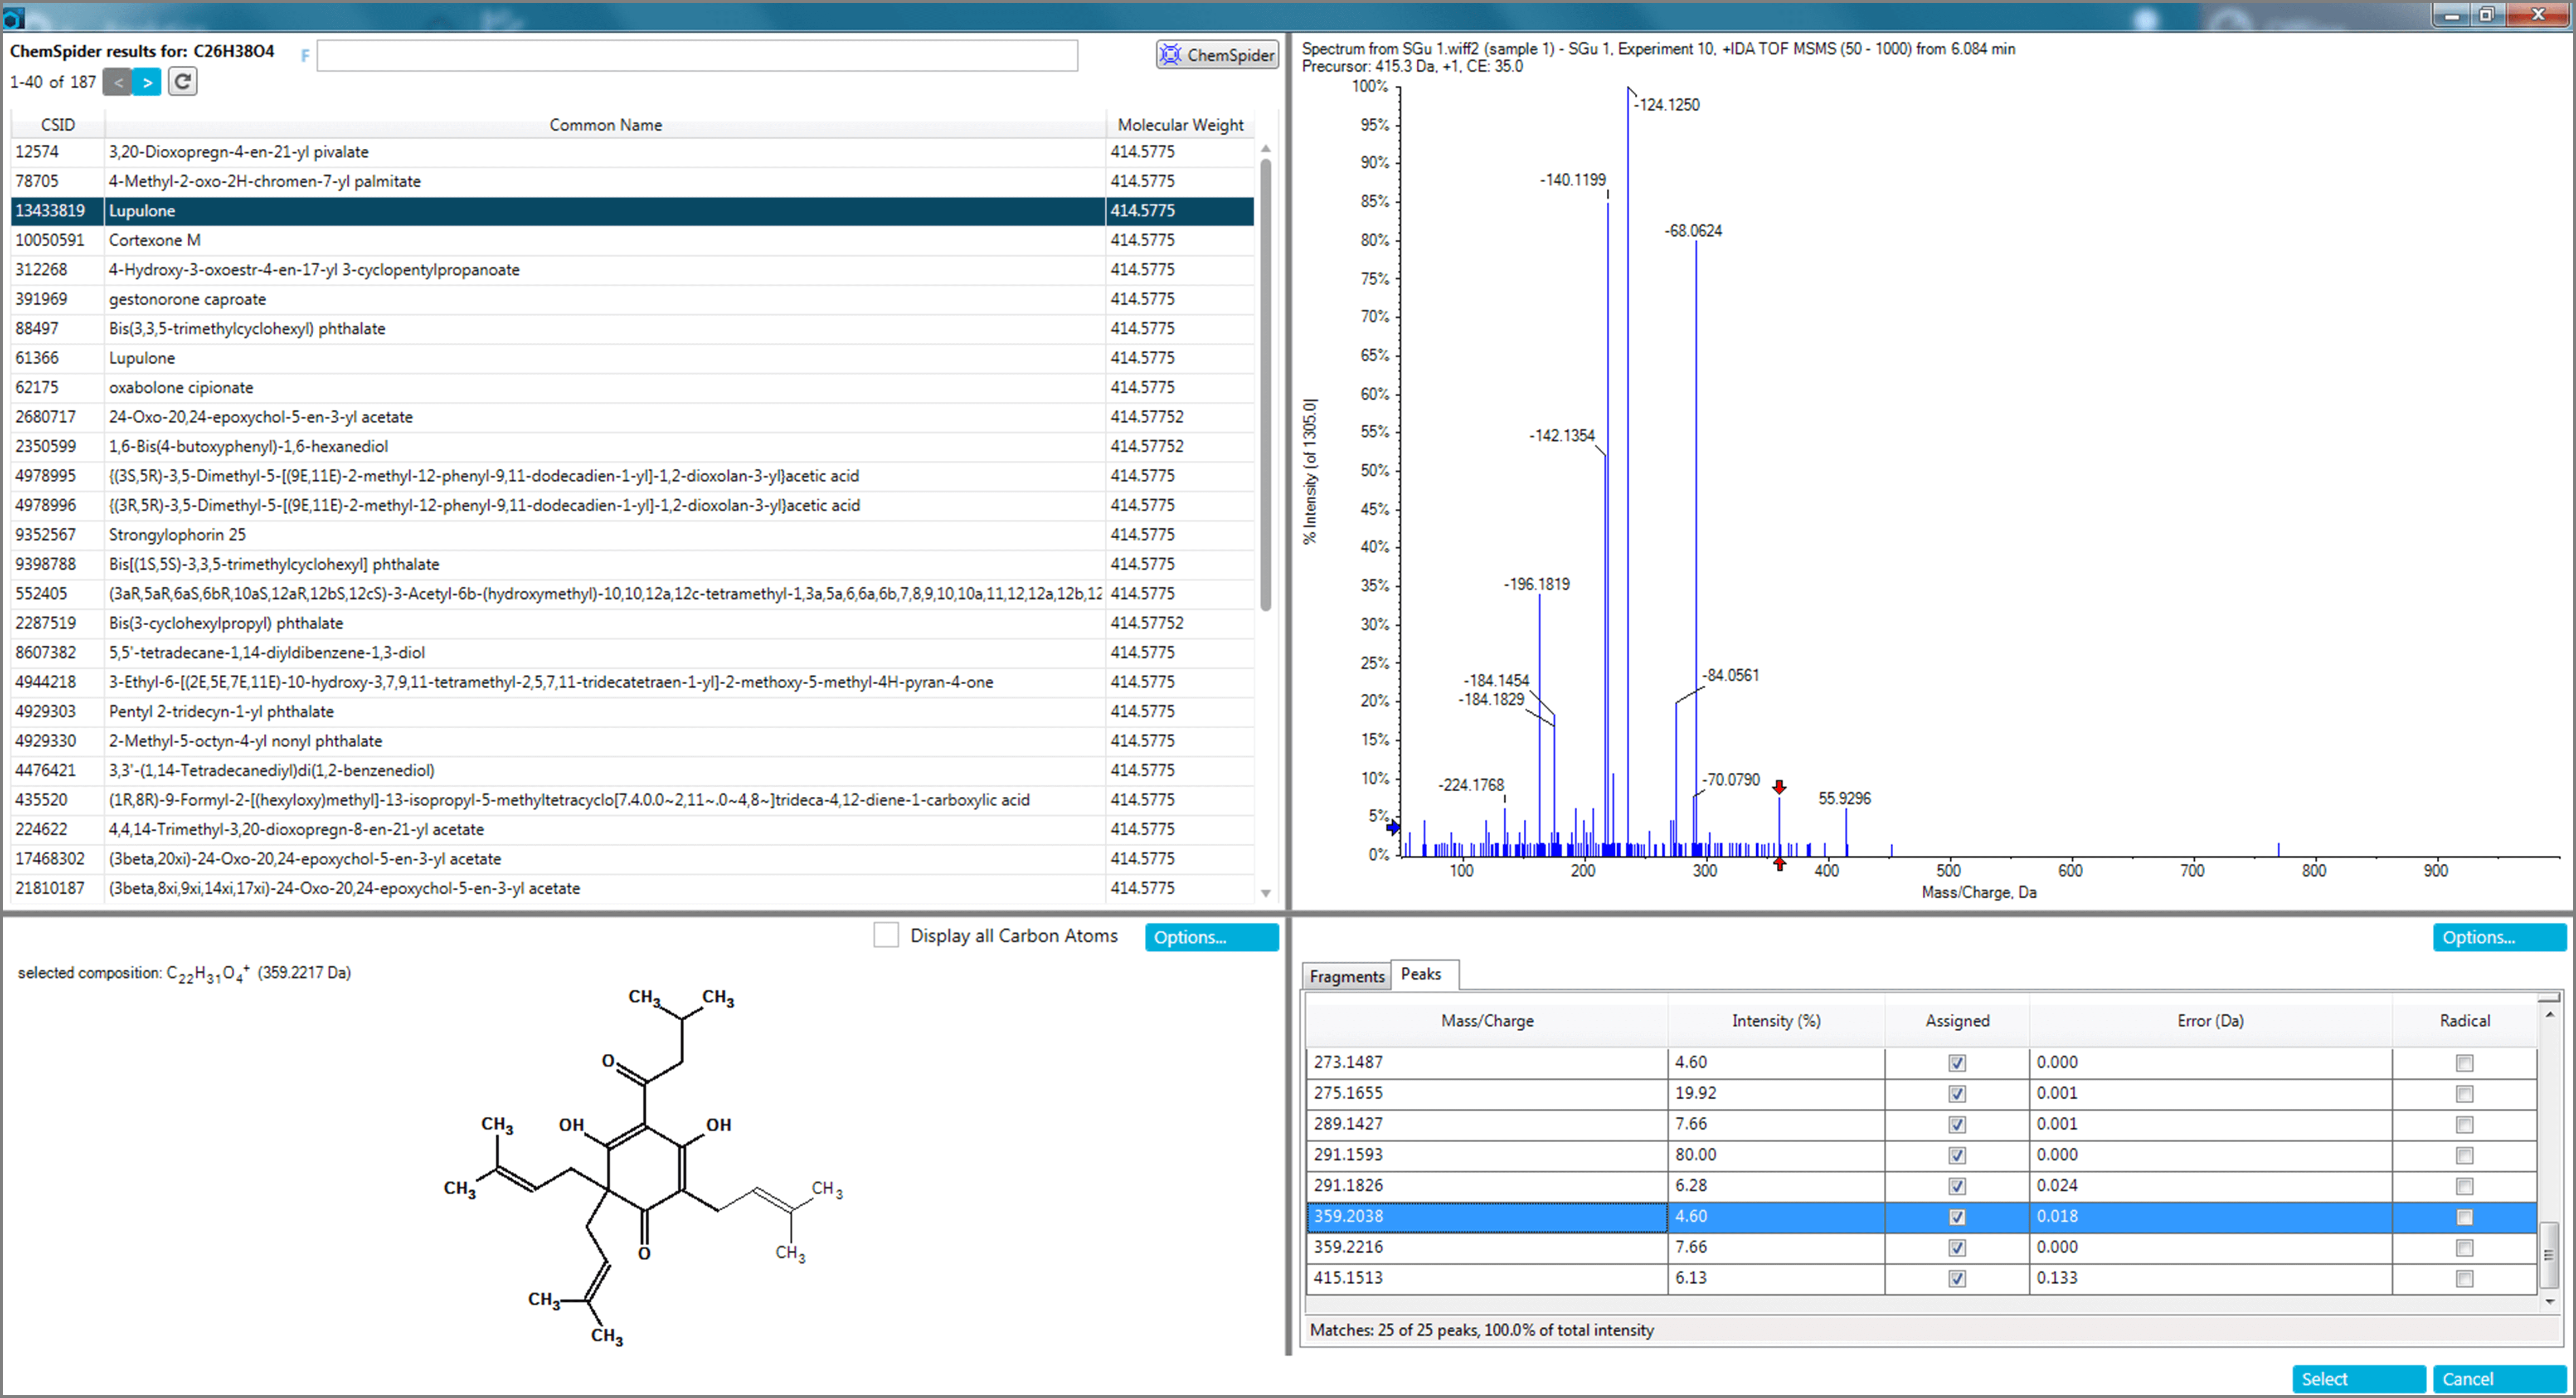The width and height of the screenshot is (2576, 1398).
Task: Select Bis(3-cyclohexylpropyl) phthalate row
Action: pos(632,623)
